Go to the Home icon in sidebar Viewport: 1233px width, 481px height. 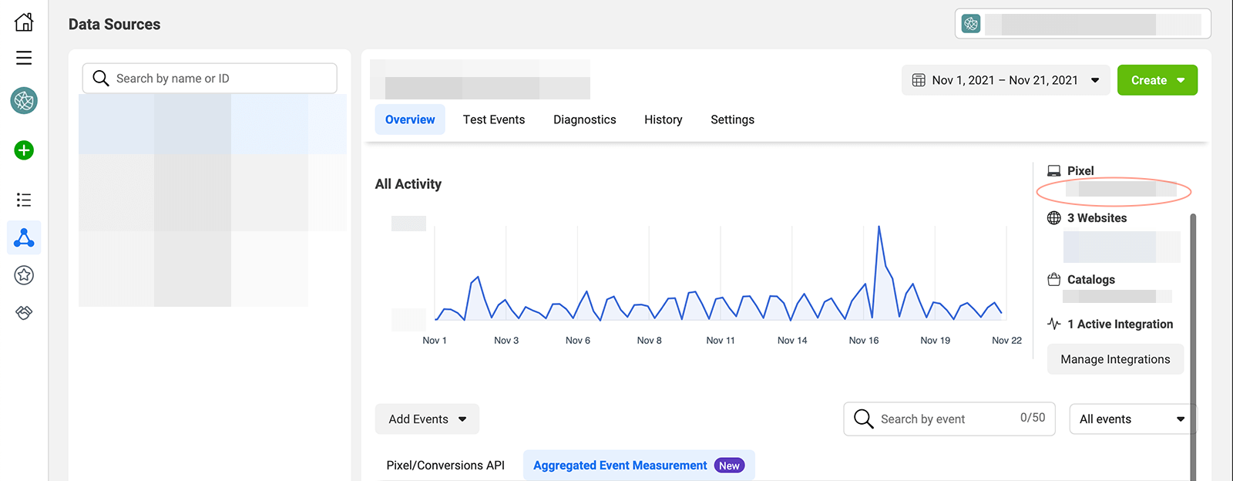click(x=24, y=22)
